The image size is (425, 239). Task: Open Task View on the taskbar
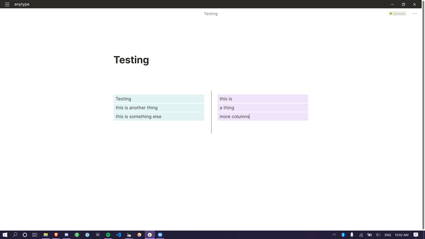(34, 235)
